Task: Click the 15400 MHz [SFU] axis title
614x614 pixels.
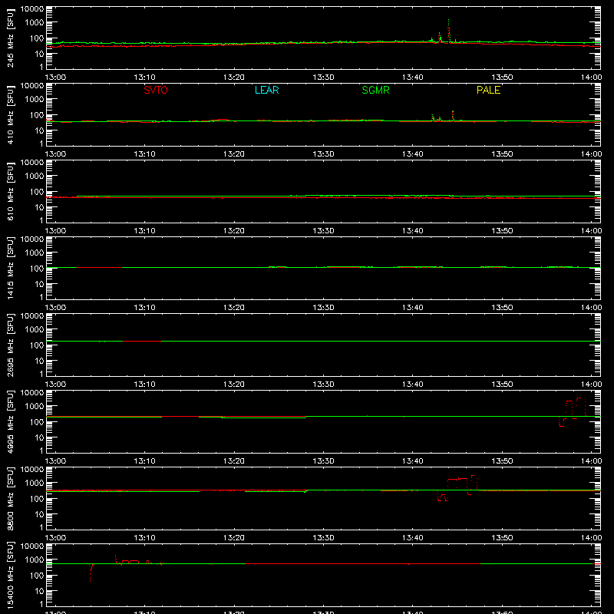Action: [10, 575]
